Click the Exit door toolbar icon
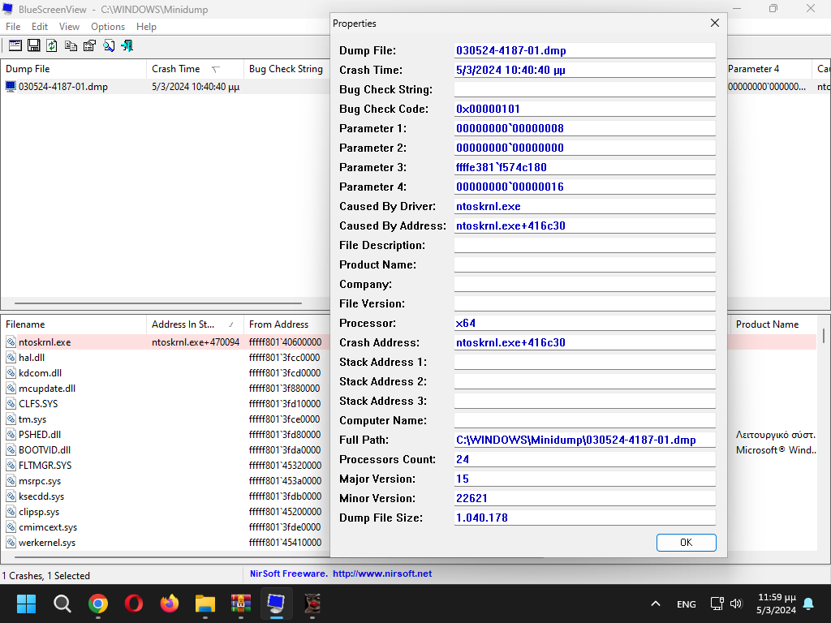 point(127,45)
